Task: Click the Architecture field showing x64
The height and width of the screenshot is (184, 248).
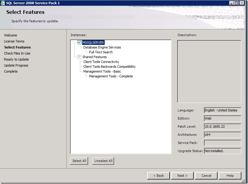Action: (x=223, y=135)
